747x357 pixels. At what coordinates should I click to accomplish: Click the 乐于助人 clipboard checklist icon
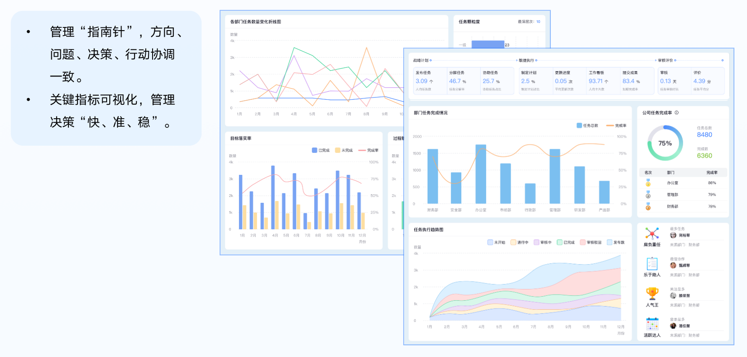(x=652, y=263)
